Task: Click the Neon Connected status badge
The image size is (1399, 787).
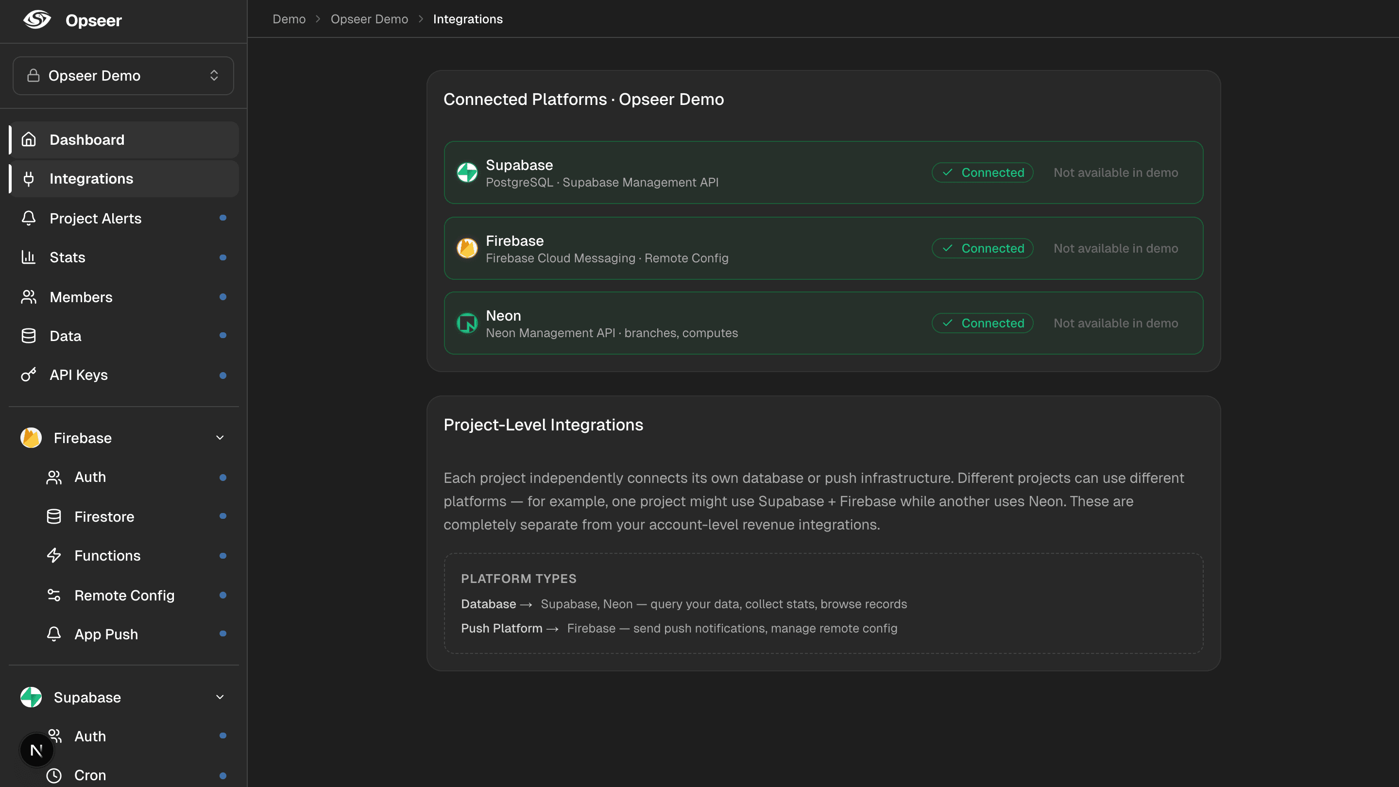Action: [x=982, y=324]
